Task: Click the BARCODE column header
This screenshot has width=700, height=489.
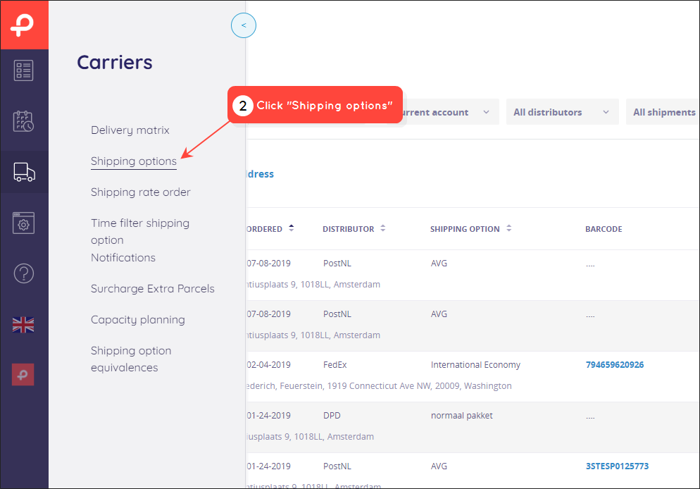Action: (604, 229)
